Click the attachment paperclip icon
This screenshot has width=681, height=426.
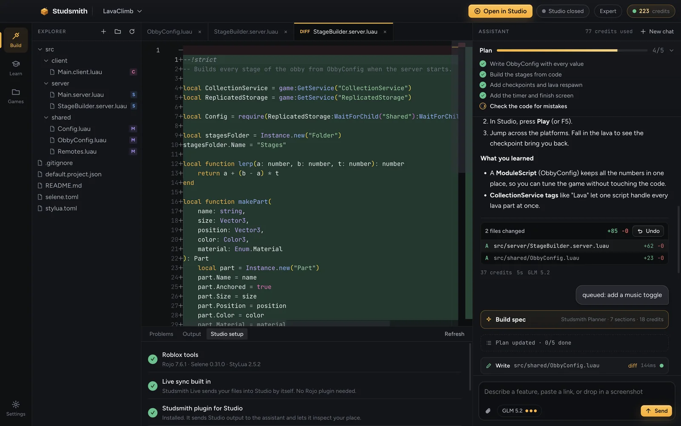click(x=488, y=411)
